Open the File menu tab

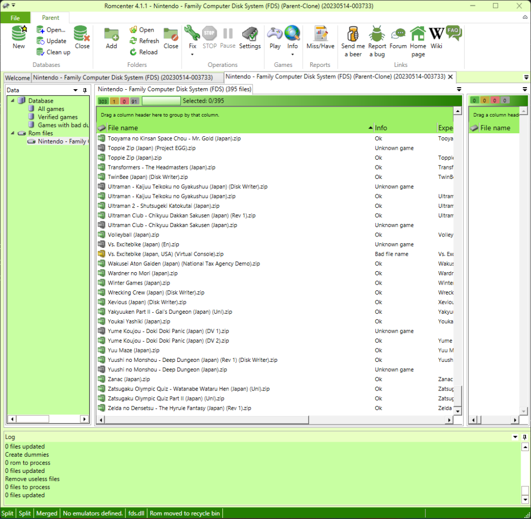coord(15,18)
